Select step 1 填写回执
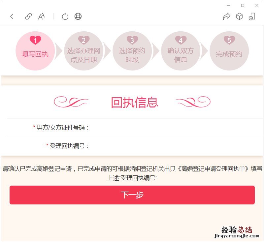The height and width of the screenshot is (242, 264). [35, 51]
